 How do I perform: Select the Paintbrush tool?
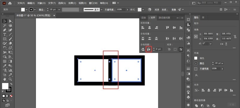(x=10, y=39)
